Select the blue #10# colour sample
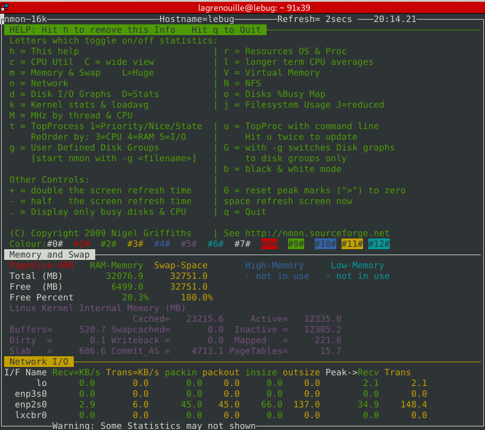Viewport: 485px width, 430px height. click(x=326, y=244)
